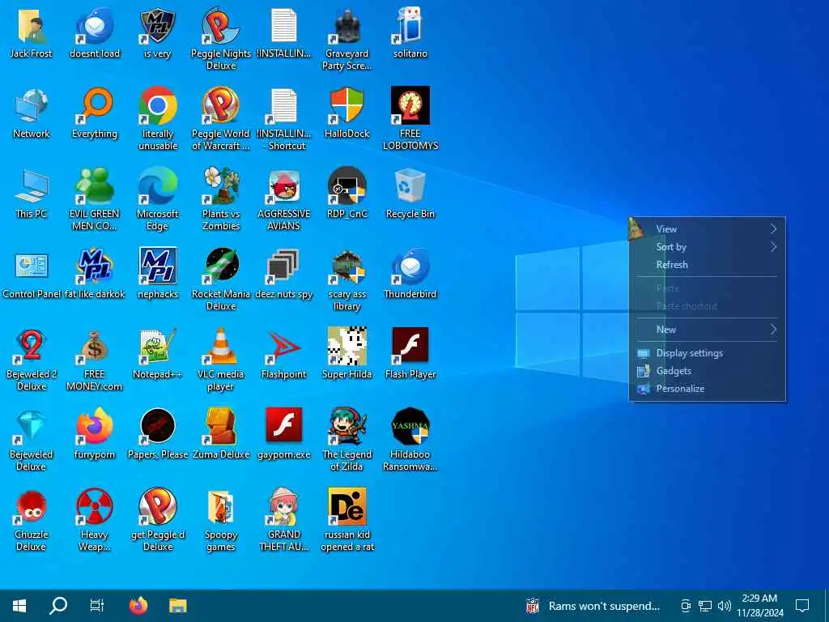
Task: Select Heavy Weapon radiation icon
Action: 95,507
